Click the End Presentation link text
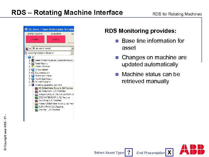Image resolution: width=209 pixels, height=157 pixels. 151,153
